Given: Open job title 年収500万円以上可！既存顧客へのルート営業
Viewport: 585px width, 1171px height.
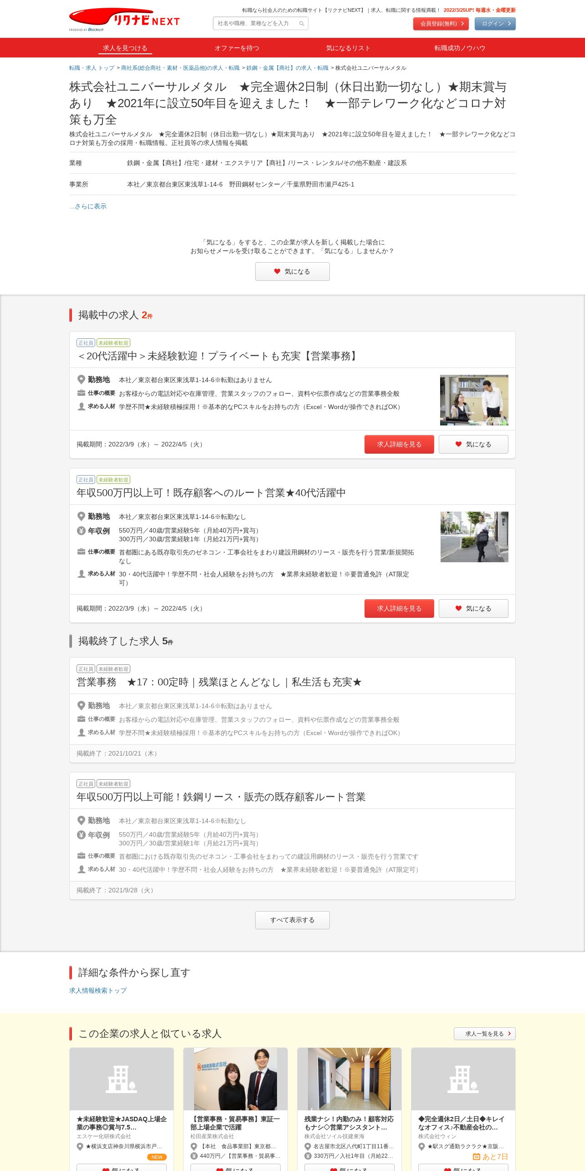Looking at the screenshot, I should (211, 493).
